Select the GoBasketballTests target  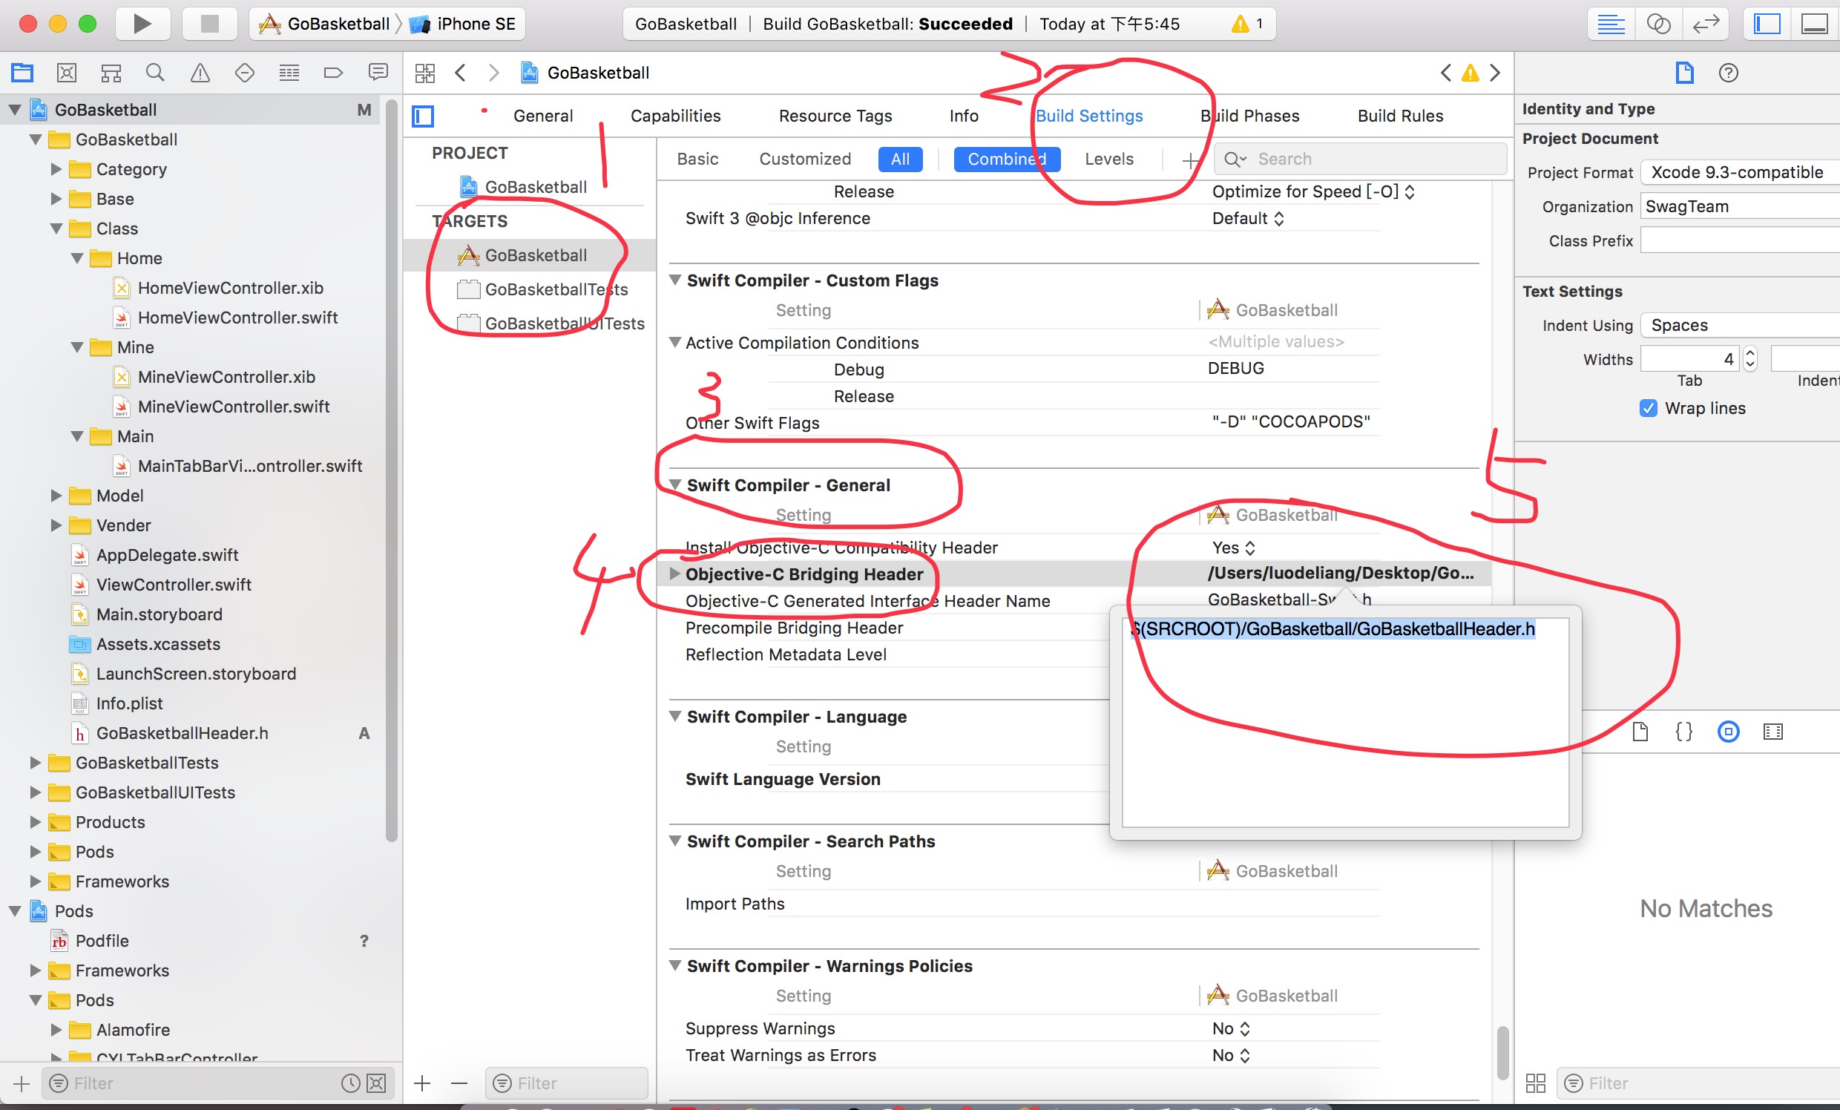tap(556, 289)
